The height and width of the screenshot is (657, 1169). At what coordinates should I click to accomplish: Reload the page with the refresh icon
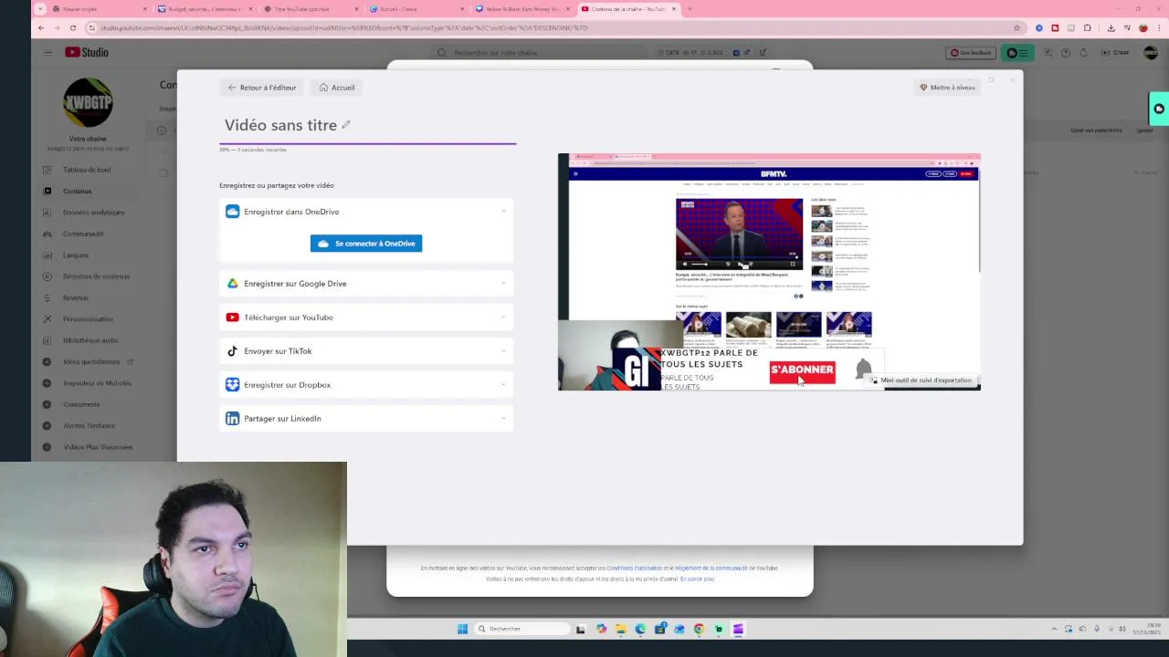73,27
